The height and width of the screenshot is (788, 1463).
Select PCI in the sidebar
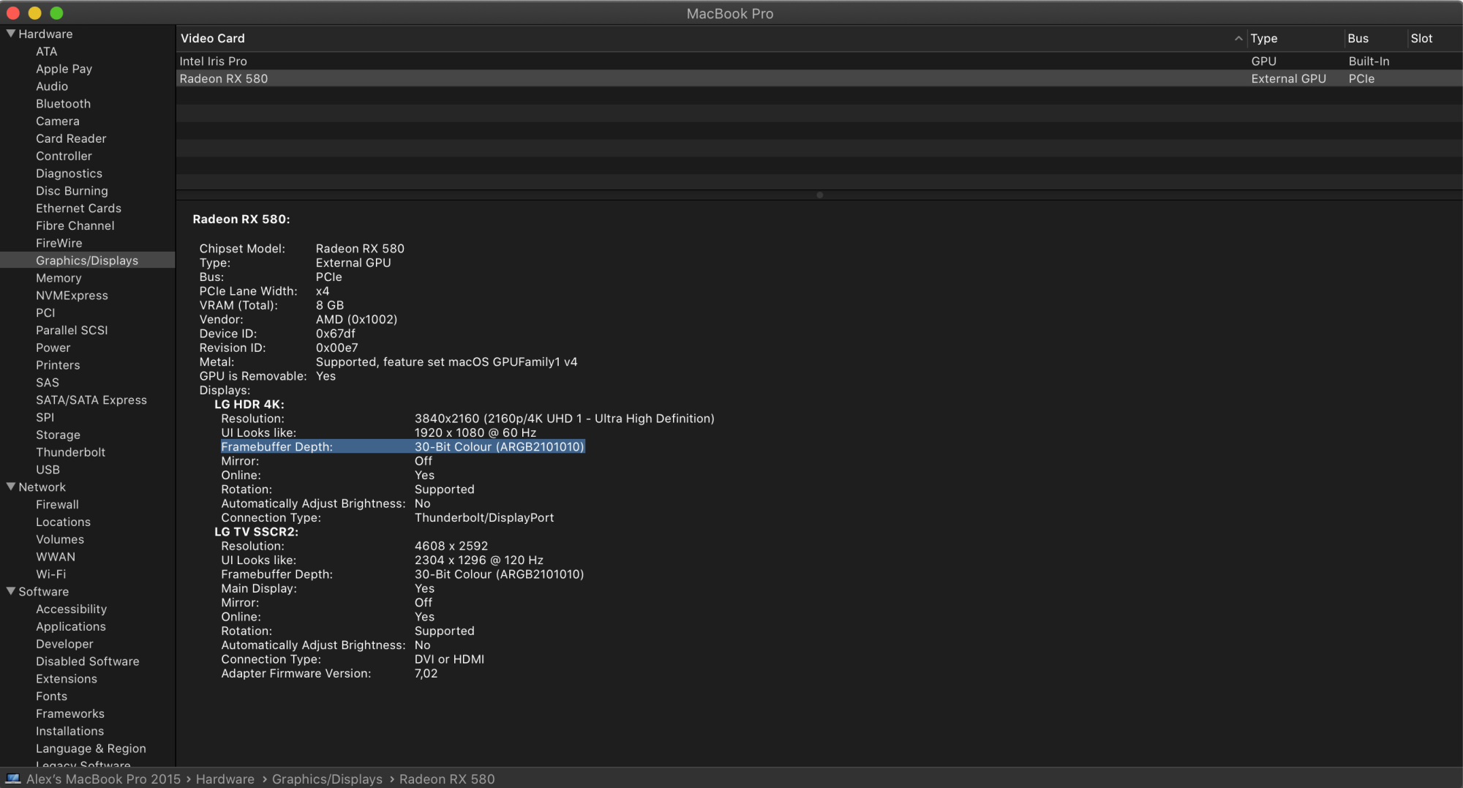(x=45, y=312)
